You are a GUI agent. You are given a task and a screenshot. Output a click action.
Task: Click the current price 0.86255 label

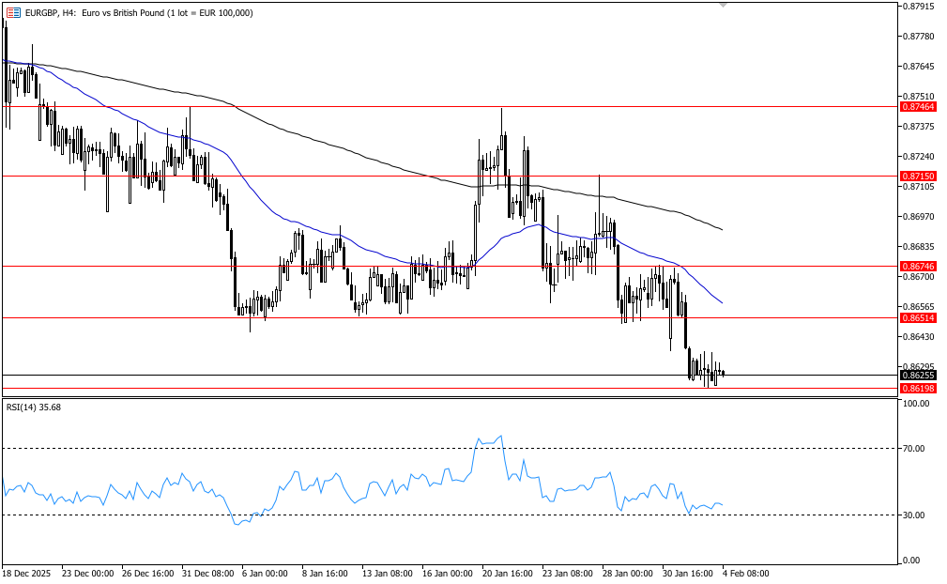point(917,375)
